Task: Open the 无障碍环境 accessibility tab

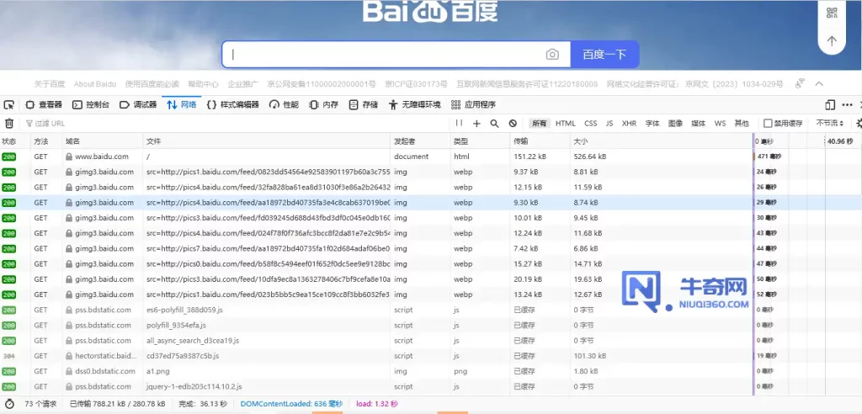Action: point(414,104)
